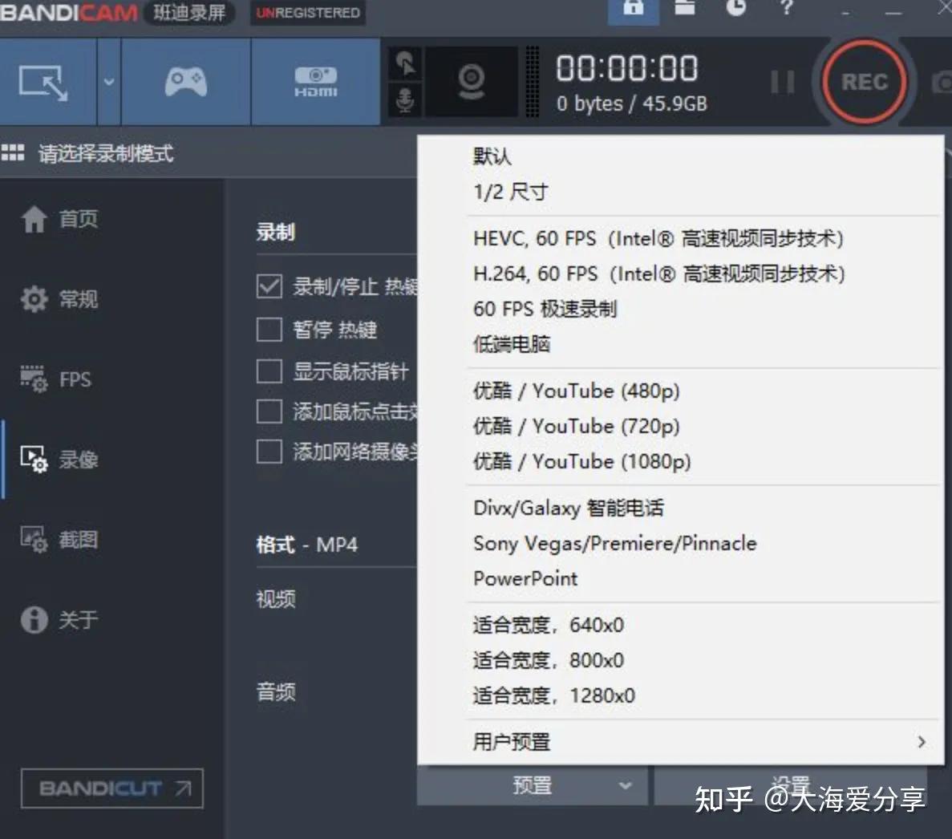Click the pause recording control

(x=782, y=82)
